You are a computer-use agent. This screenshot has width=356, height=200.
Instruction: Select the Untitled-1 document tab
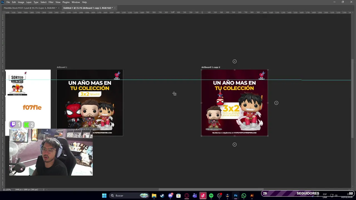coord(88,8)
